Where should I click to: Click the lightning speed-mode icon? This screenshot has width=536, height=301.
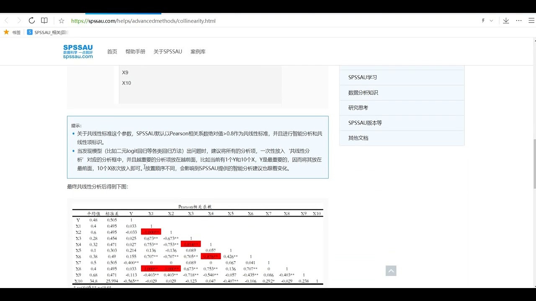[483, 20]
